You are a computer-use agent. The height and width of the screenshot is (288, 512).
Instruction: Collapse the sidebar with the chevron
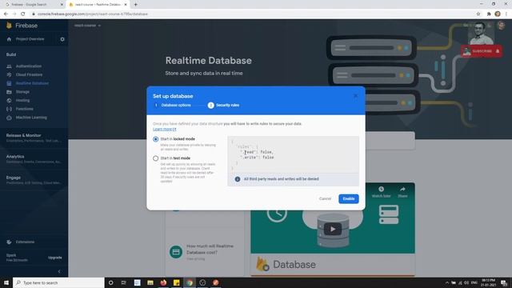(59, 271)
